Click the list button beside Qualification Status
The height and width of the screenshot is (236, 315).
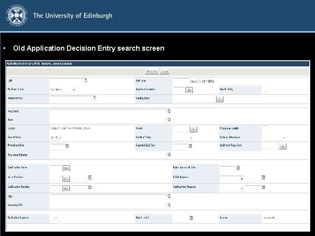click(66, 168)
